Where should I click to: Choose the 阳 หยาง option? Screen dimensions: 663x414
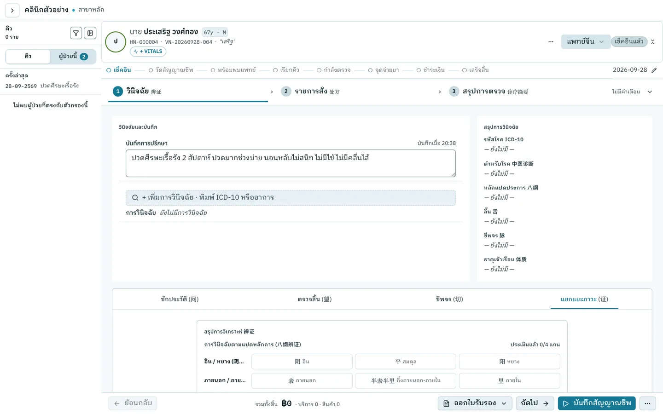510,362
